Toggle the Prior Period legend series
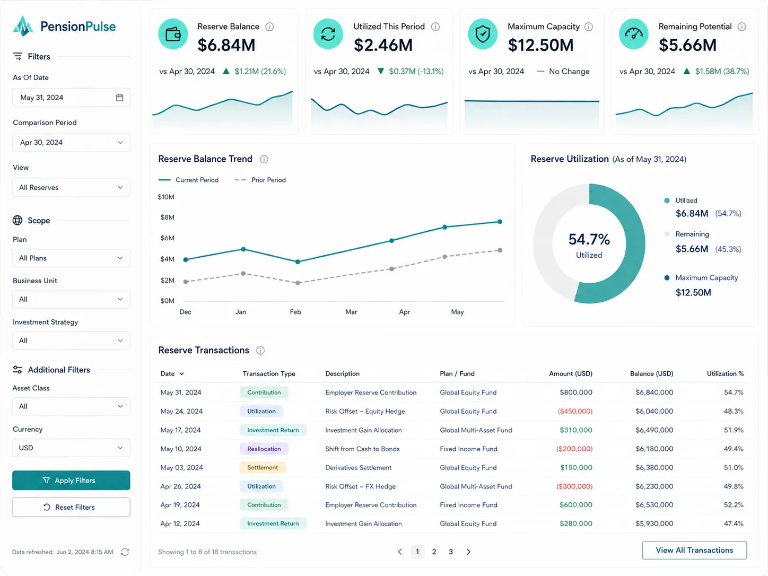768x576 pixels. click(x=260, y=180)
